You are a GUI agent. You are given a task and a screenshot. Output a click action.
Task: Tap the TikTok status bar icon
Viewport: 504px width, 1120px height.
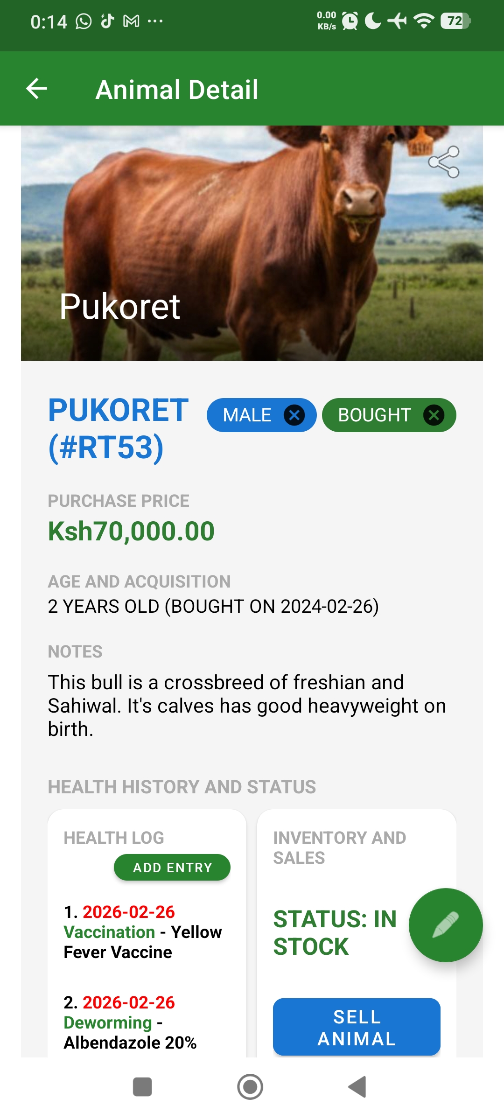108,21
